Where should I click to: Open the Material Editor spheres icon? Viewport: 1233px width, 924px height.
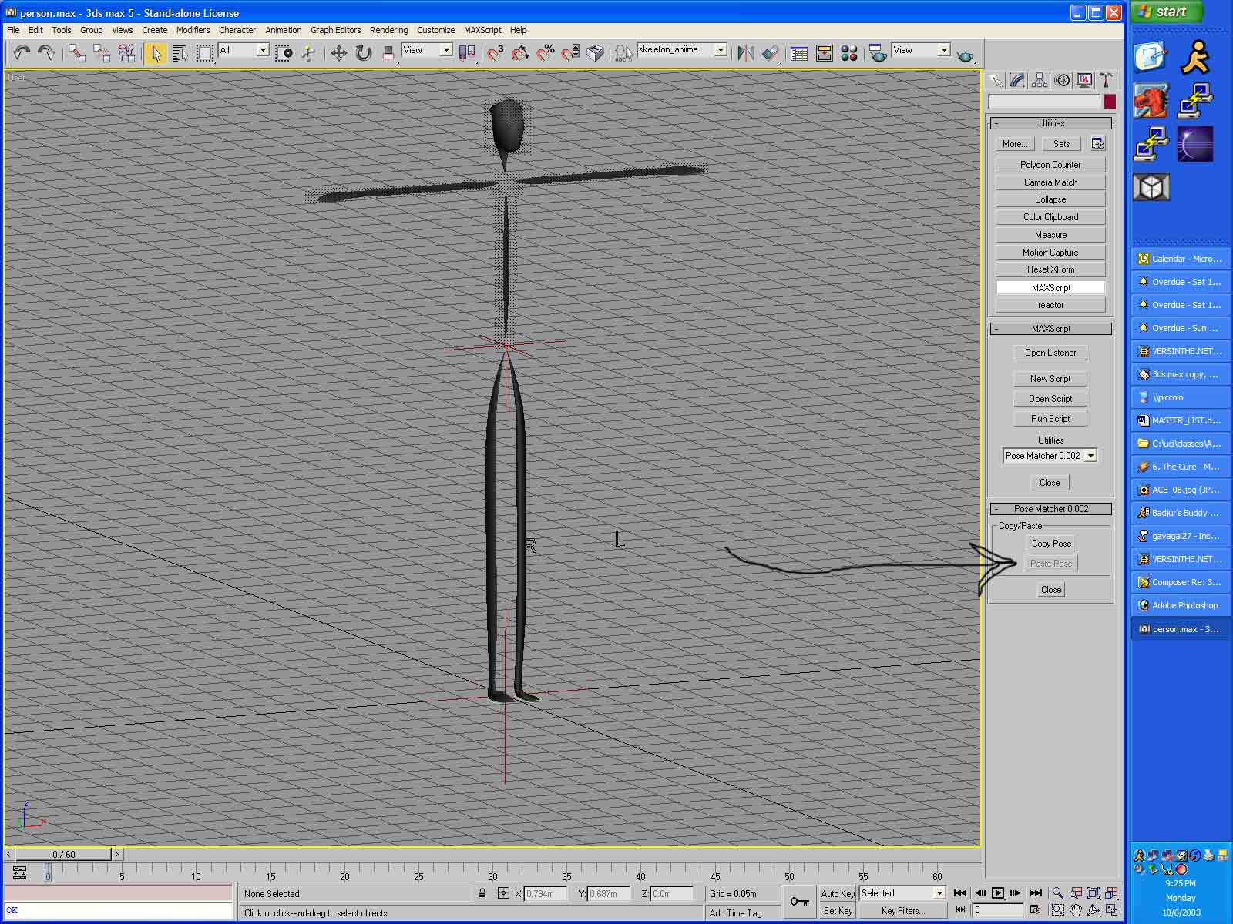tap(849, 52)
